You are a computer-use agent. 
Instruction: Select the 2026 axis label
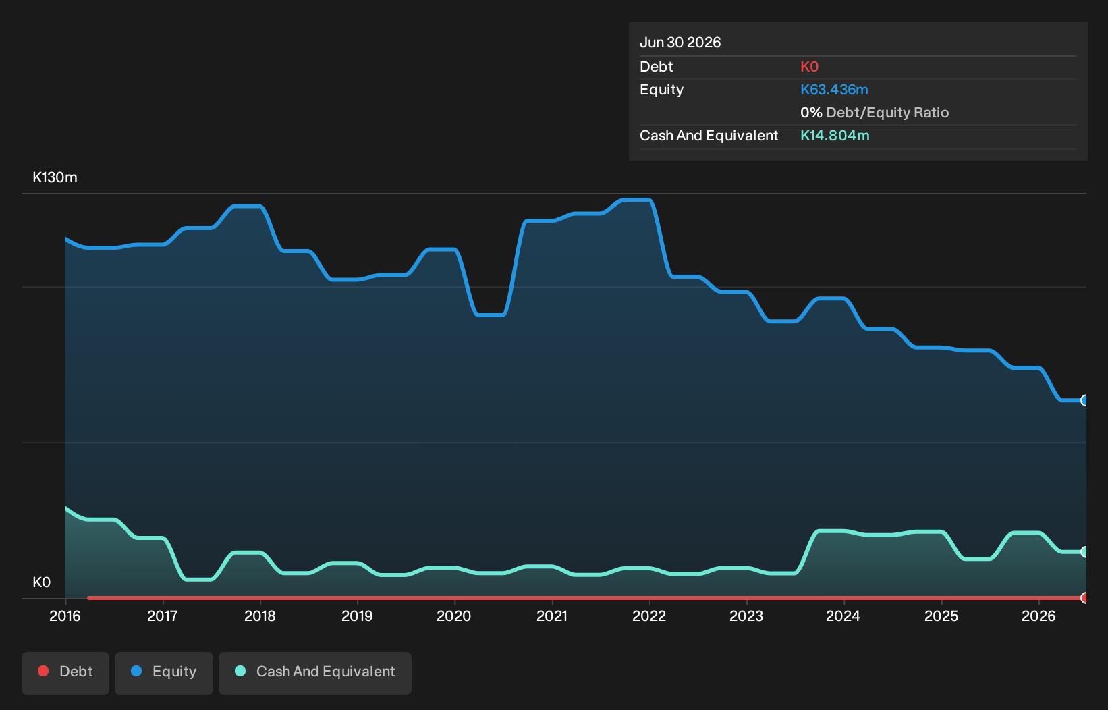tap(1038, 616)
